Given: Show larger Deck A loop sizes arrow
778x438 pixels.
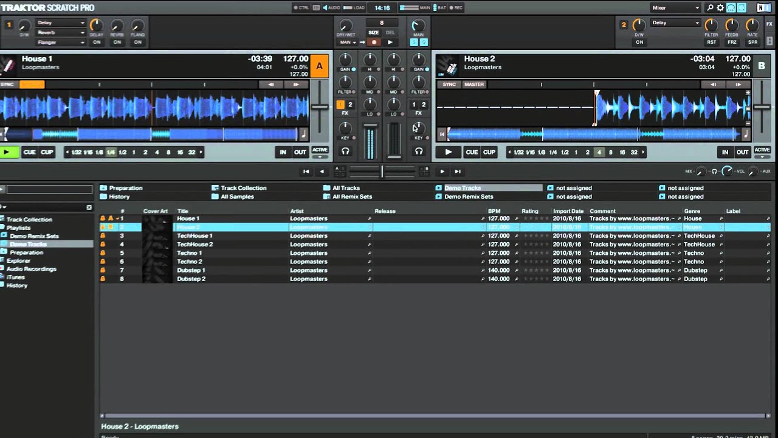Looking at the screenshot, I should pos(201,152).
